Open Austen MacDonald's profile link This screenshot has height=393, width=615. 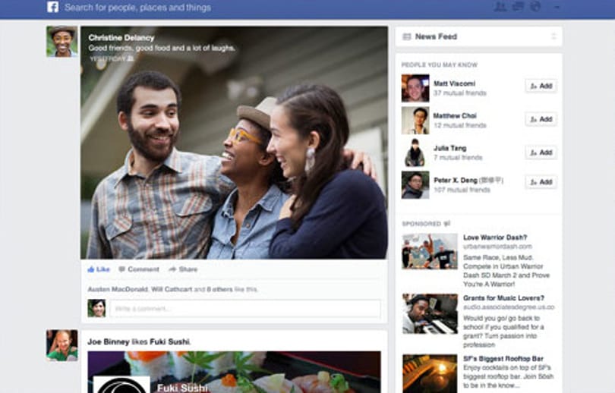(118, 289)
